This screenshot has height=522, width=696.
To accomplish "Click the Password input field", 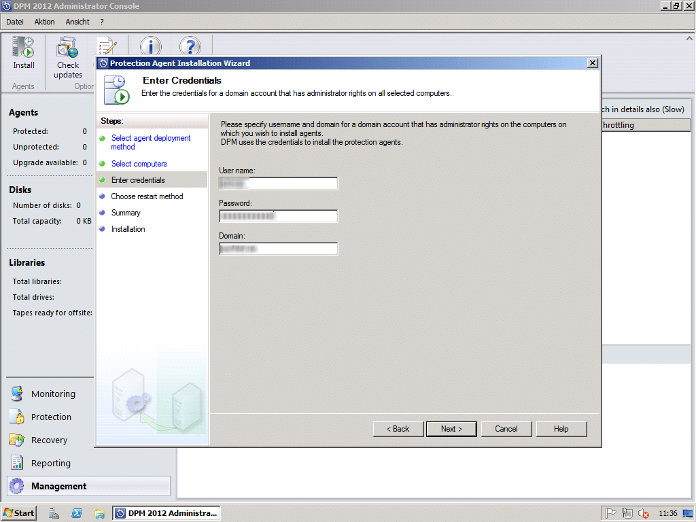I will pyautogui.click(x=278, y=216).
